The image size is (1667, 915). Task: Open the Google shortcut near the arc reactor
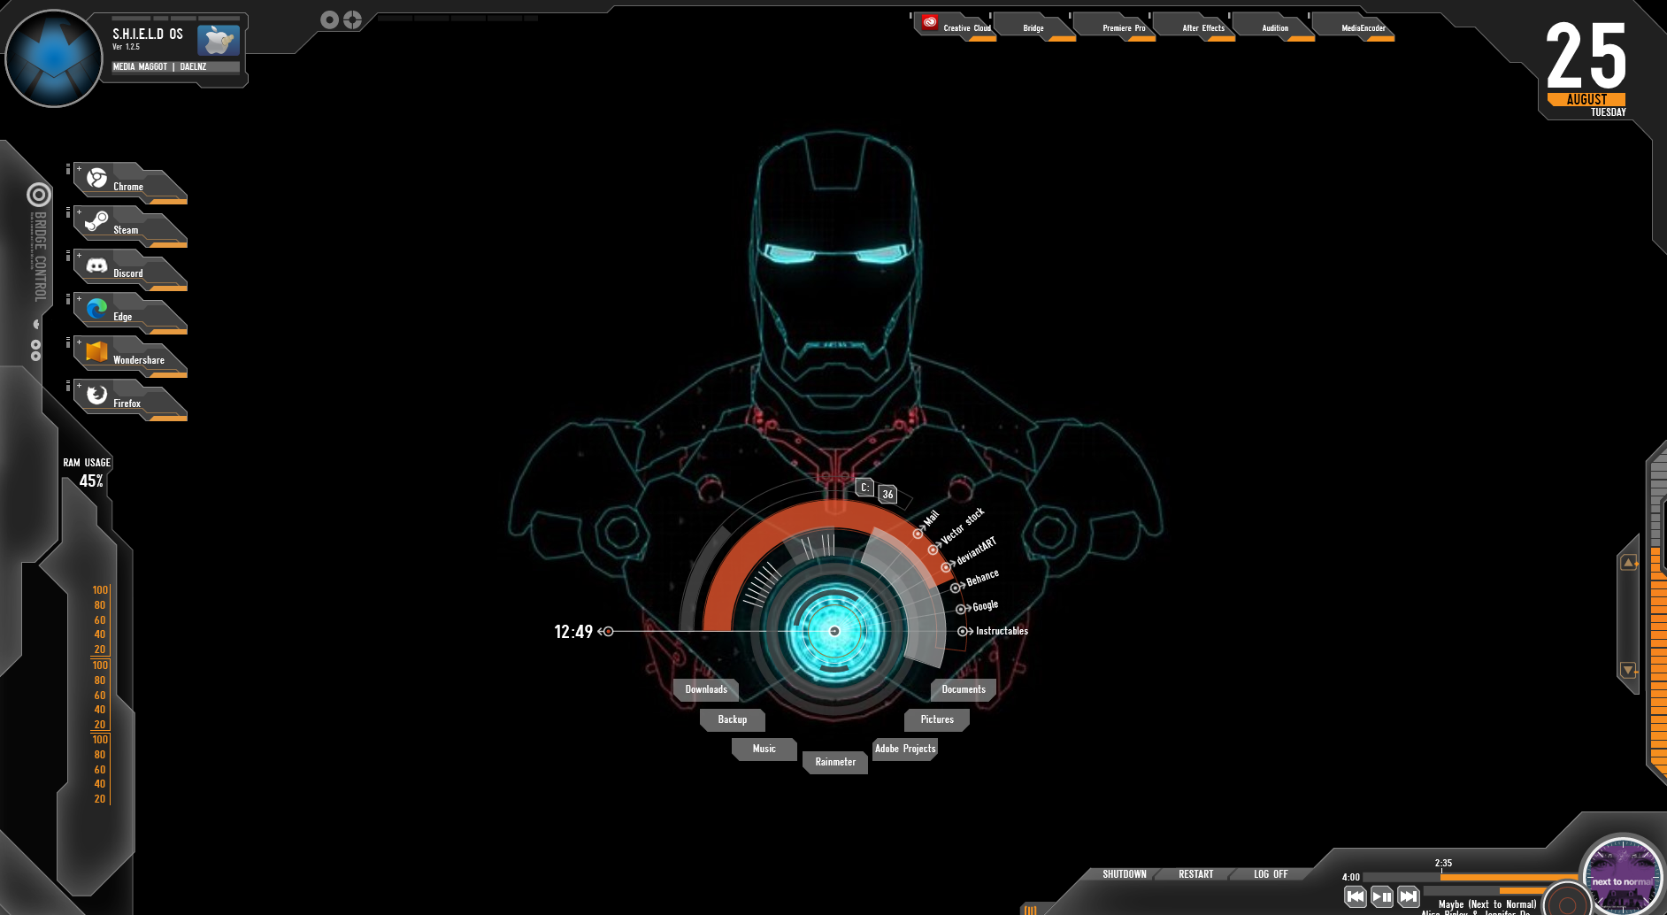[x=964, y=606]
